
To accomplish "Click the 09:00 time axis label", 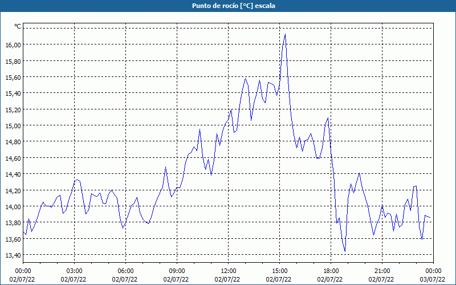I will click(177, 271).
